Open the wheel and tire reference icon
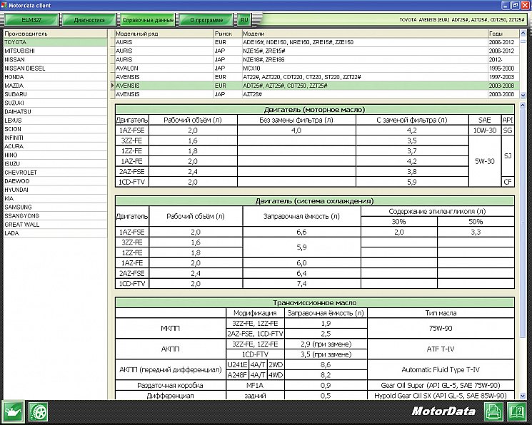The width and height of the screenshot is (532, 425). tap(38, 411)
